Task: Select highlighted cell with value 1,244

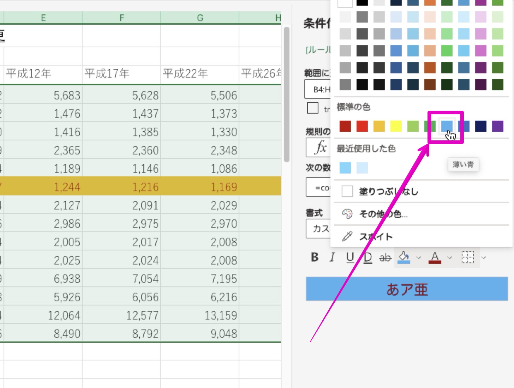Action: click(43, 187)
